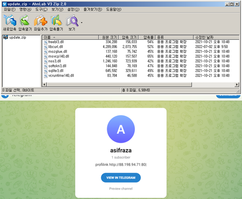Screen dimensions: 242x199
Task: Sort files by 수정한 날짜 column header
Action: (x=216, y=37)
